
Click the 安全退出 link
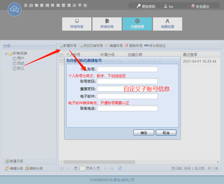point(203,6)
